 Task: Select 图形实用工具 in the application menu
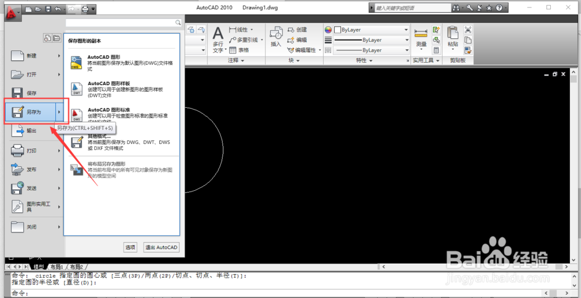tap(33, 207)
